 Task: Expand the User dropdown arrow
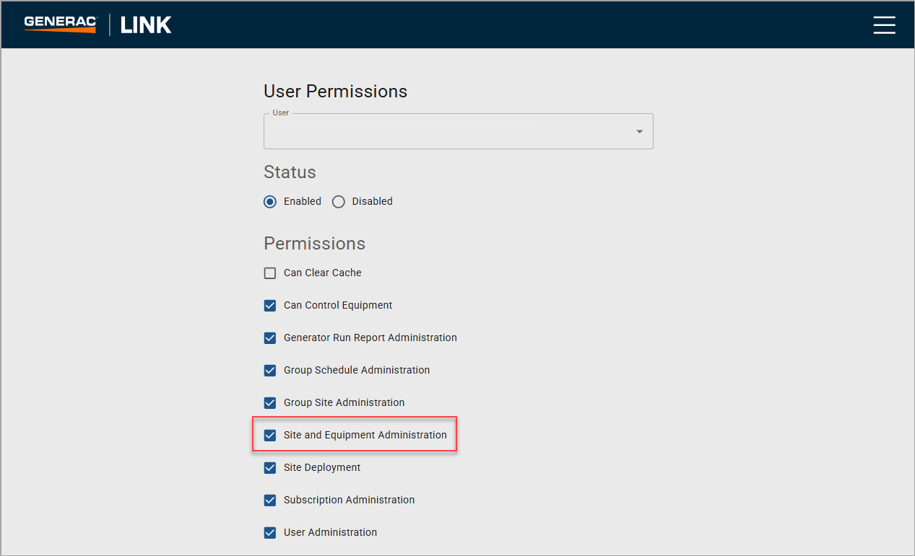coord(639,132)
